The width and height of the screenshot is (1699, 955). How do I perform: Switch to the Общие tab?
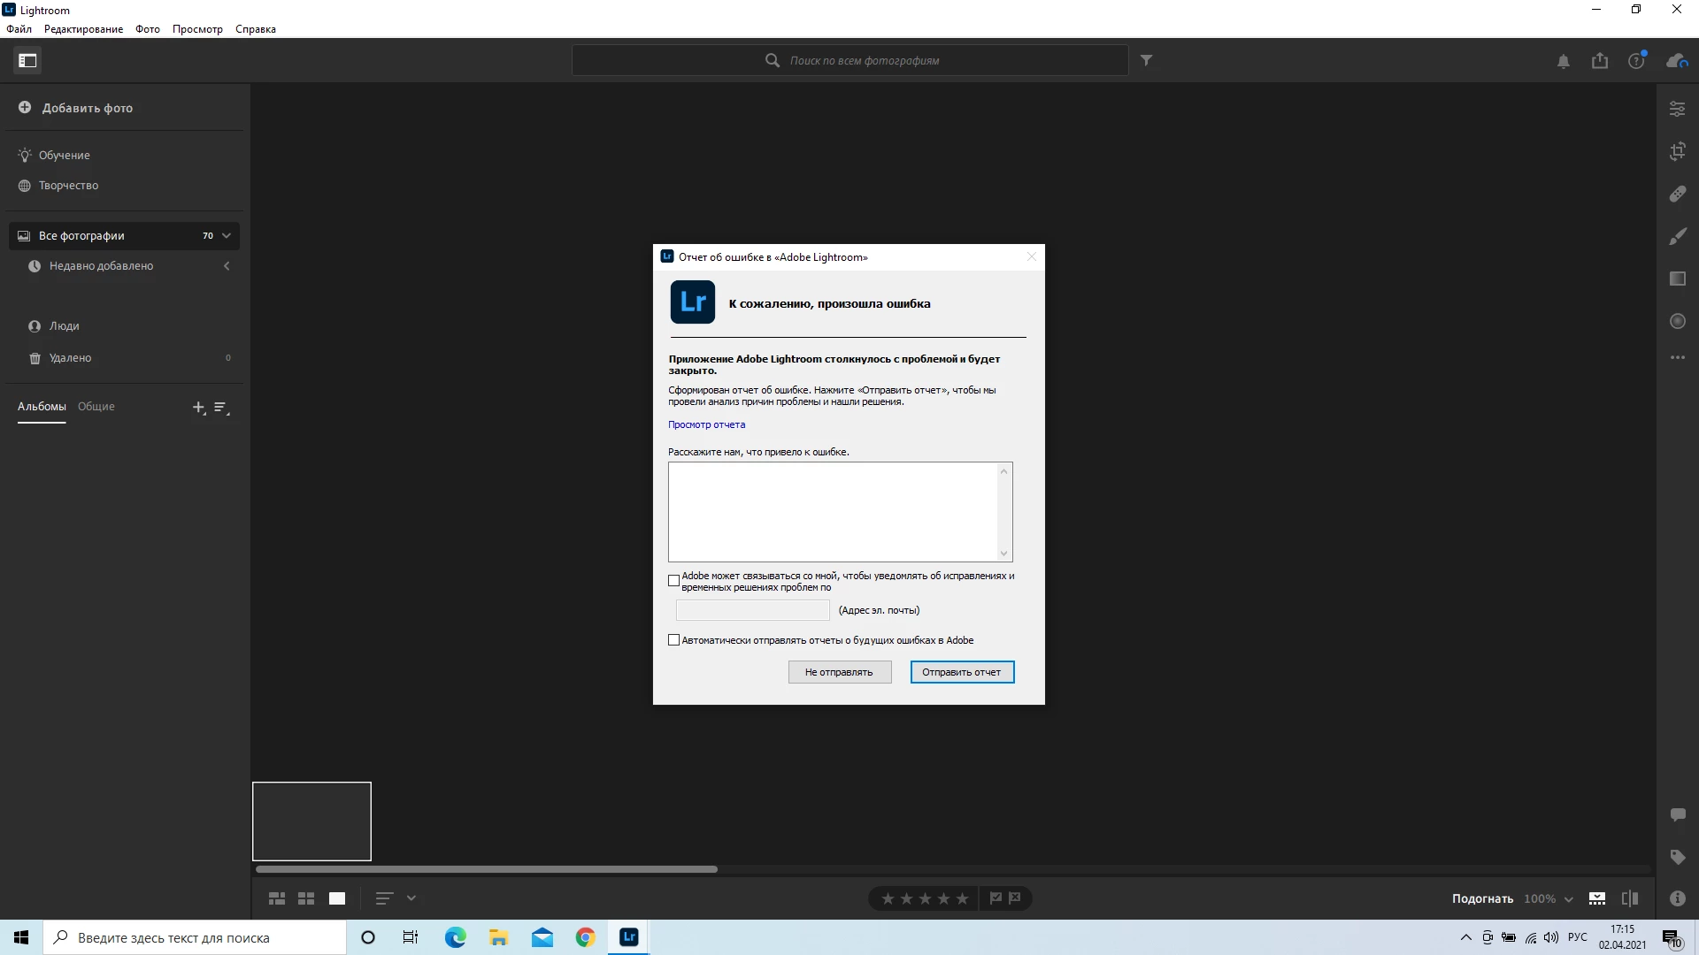[96, 407]
